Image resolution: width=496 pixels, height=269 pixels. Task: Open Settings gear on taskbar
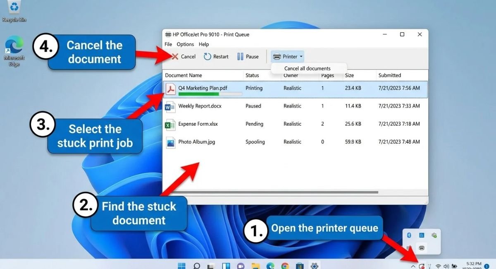click(x=315, y=265)
